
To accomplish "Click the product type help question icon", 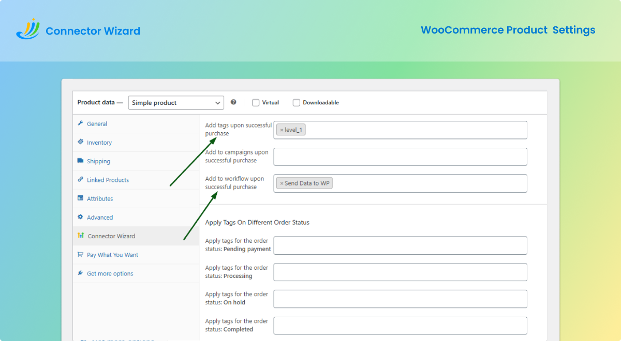I will click(x=233, y=102).
